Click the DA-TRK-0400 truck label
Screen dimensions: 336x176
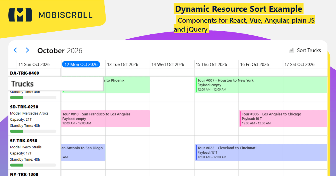click(25, 73)
